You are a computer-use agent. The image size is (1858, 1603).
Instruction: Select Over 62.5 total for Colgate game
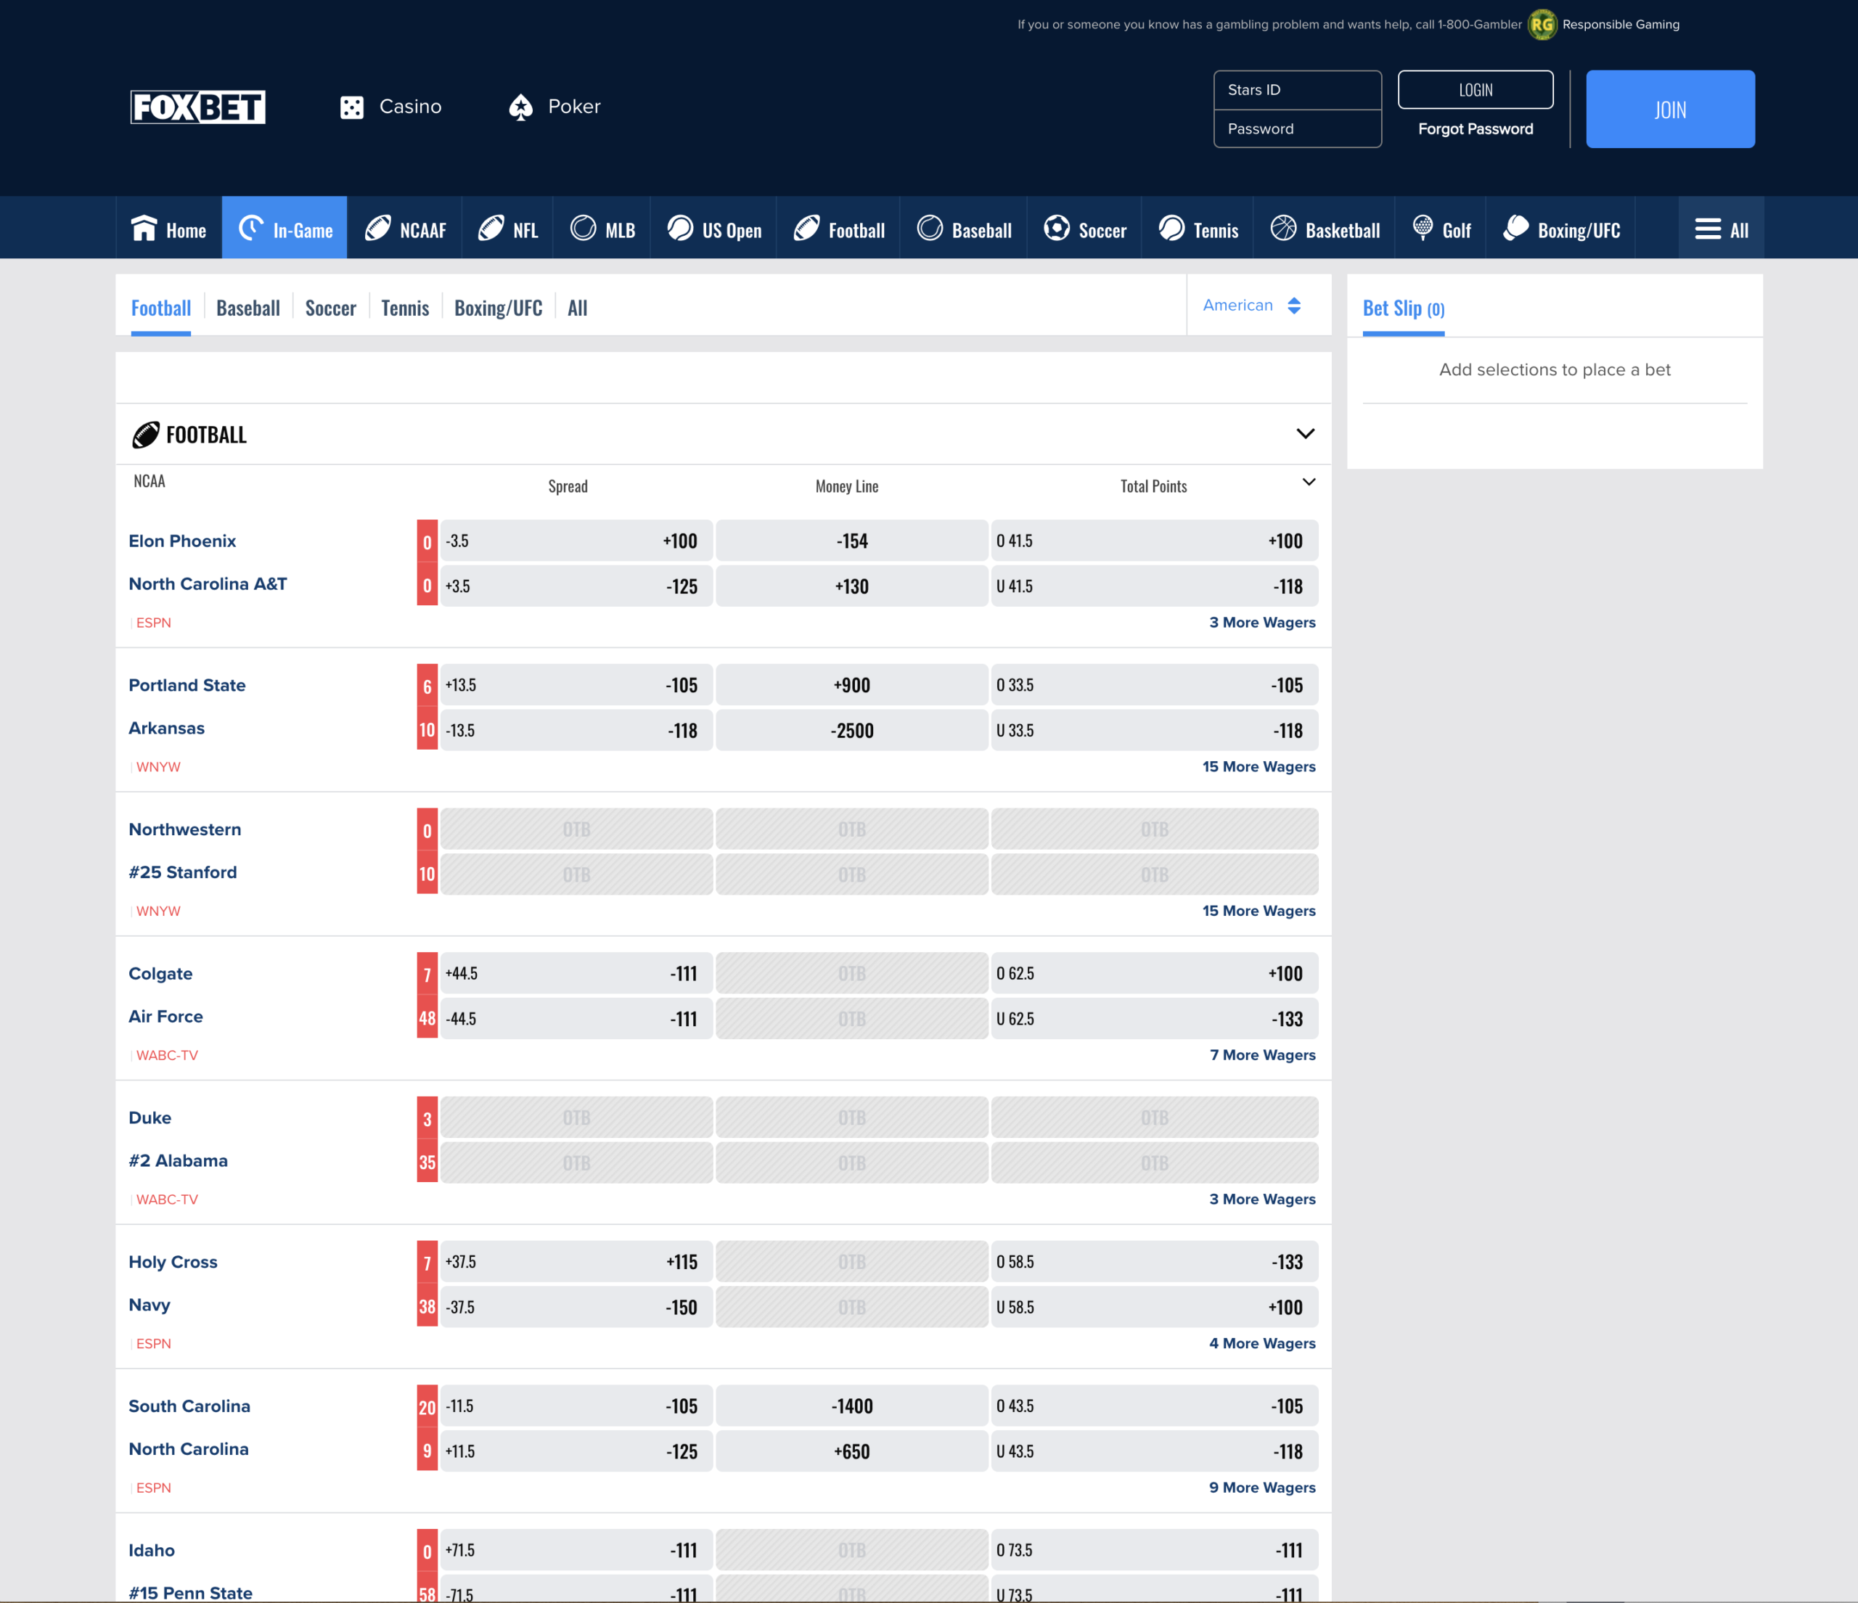[x=1154, y=974]
